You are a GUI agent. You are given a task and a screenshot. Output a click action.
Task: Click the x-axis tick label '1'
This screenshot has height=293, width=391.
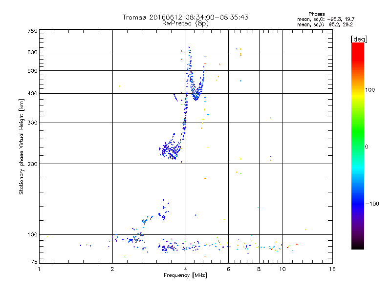click(39, 269)
